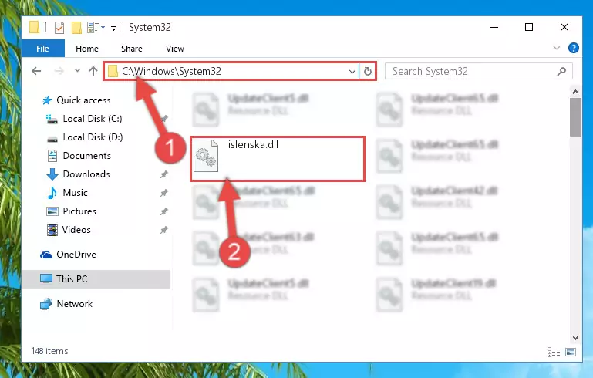Click the pin icon next to Downloads
593x378 pixels.
click(x=163, y=174)
